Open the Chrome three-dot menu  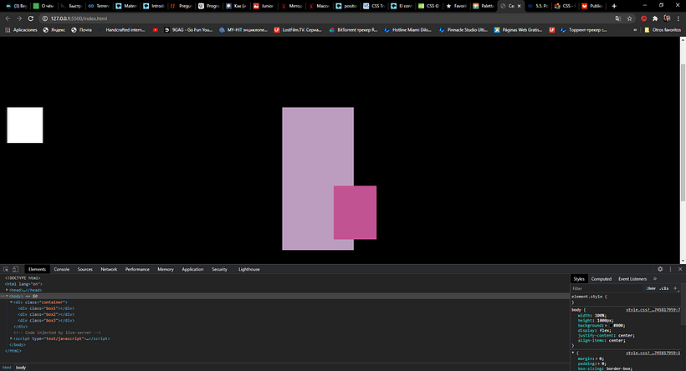[x=678, y=18]
